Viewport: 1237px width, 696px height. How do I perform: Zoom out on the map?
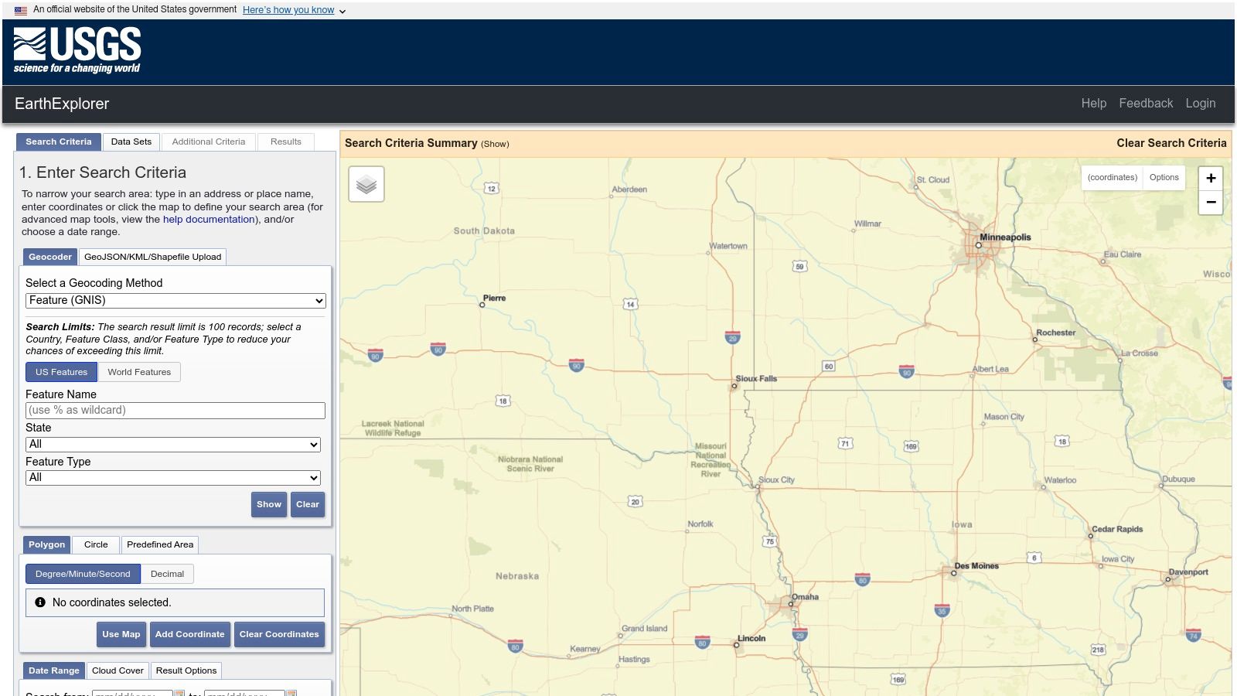point(1210,203)
